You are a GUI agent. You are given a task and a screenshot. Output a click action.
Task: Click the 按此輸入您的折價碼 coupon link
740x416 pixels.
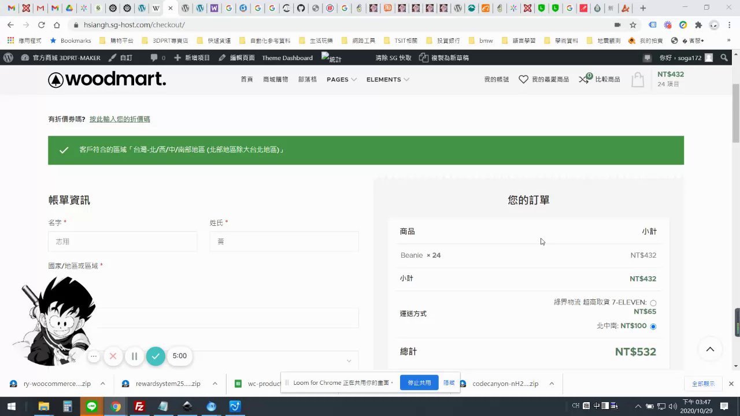(120, 119)
